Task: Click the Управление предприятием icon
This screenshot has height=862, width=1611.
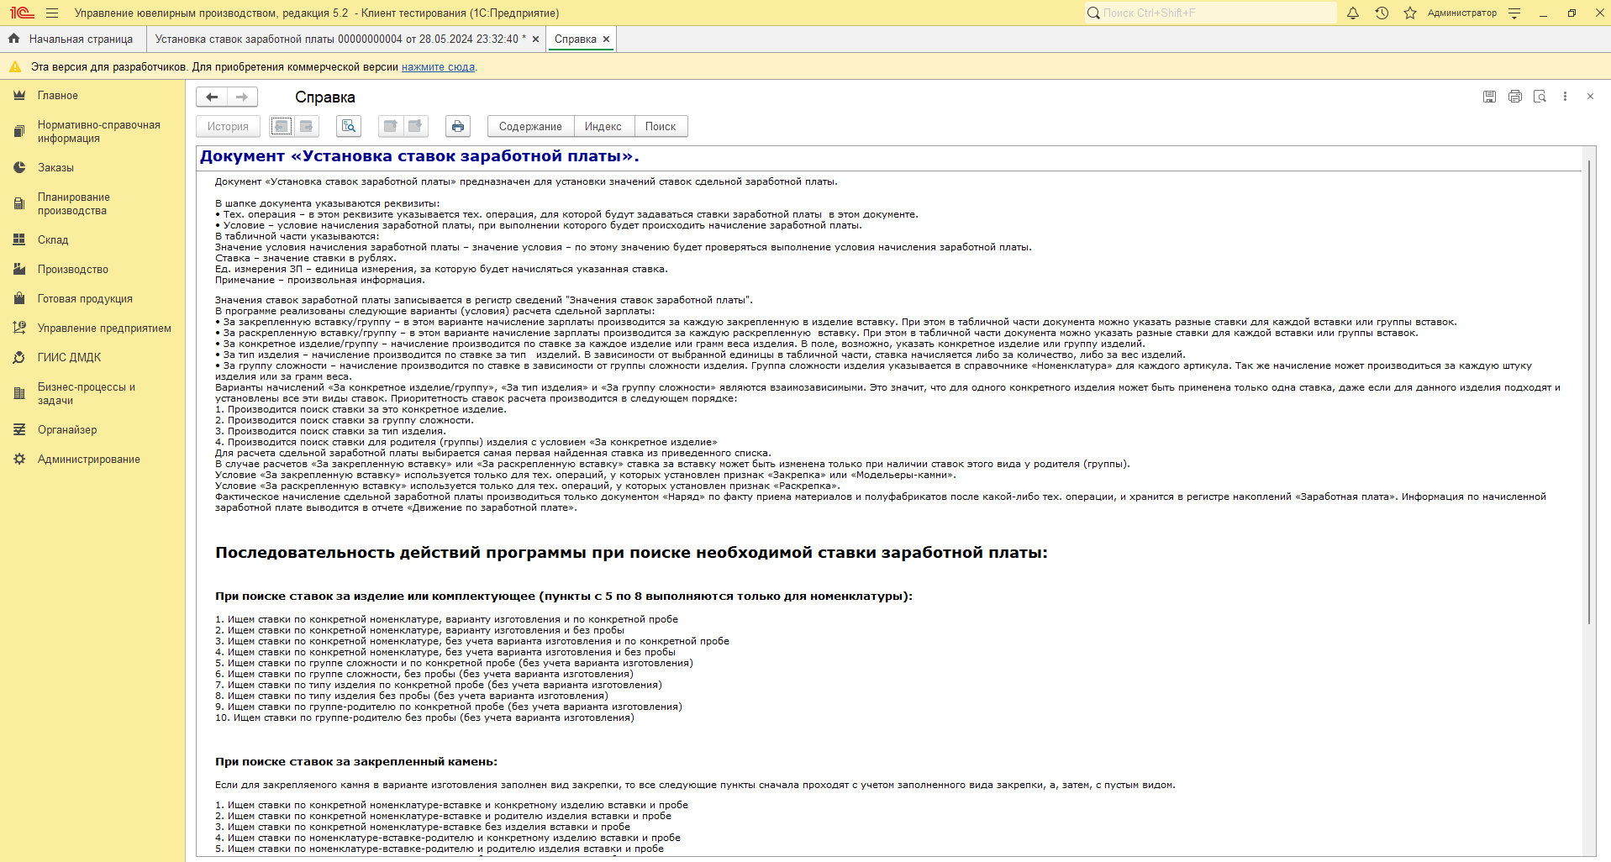Action: click(19, 329)
